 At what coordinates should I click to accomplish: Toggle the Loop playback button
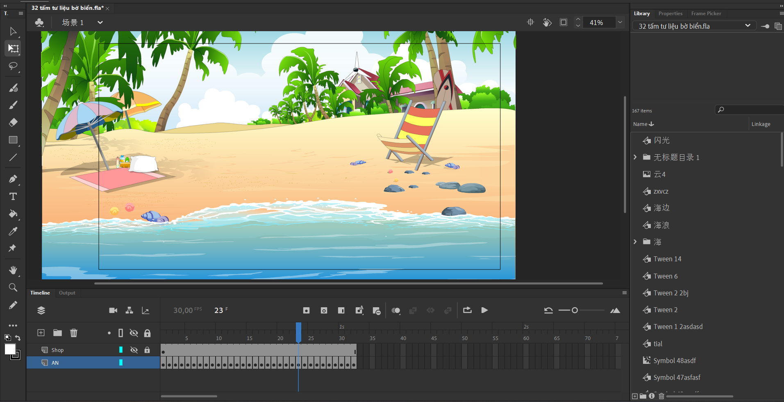click(467, 310)
